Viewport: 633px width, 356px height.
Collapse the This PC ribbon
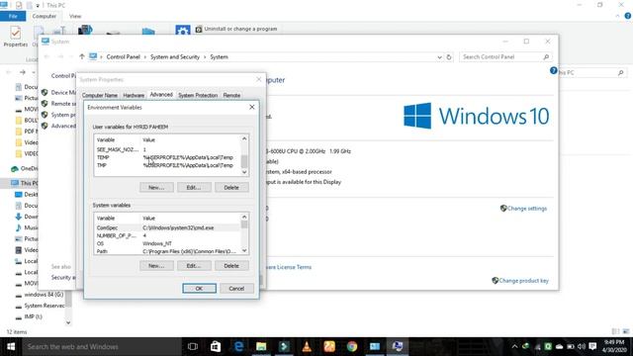[x=617, y=16]
